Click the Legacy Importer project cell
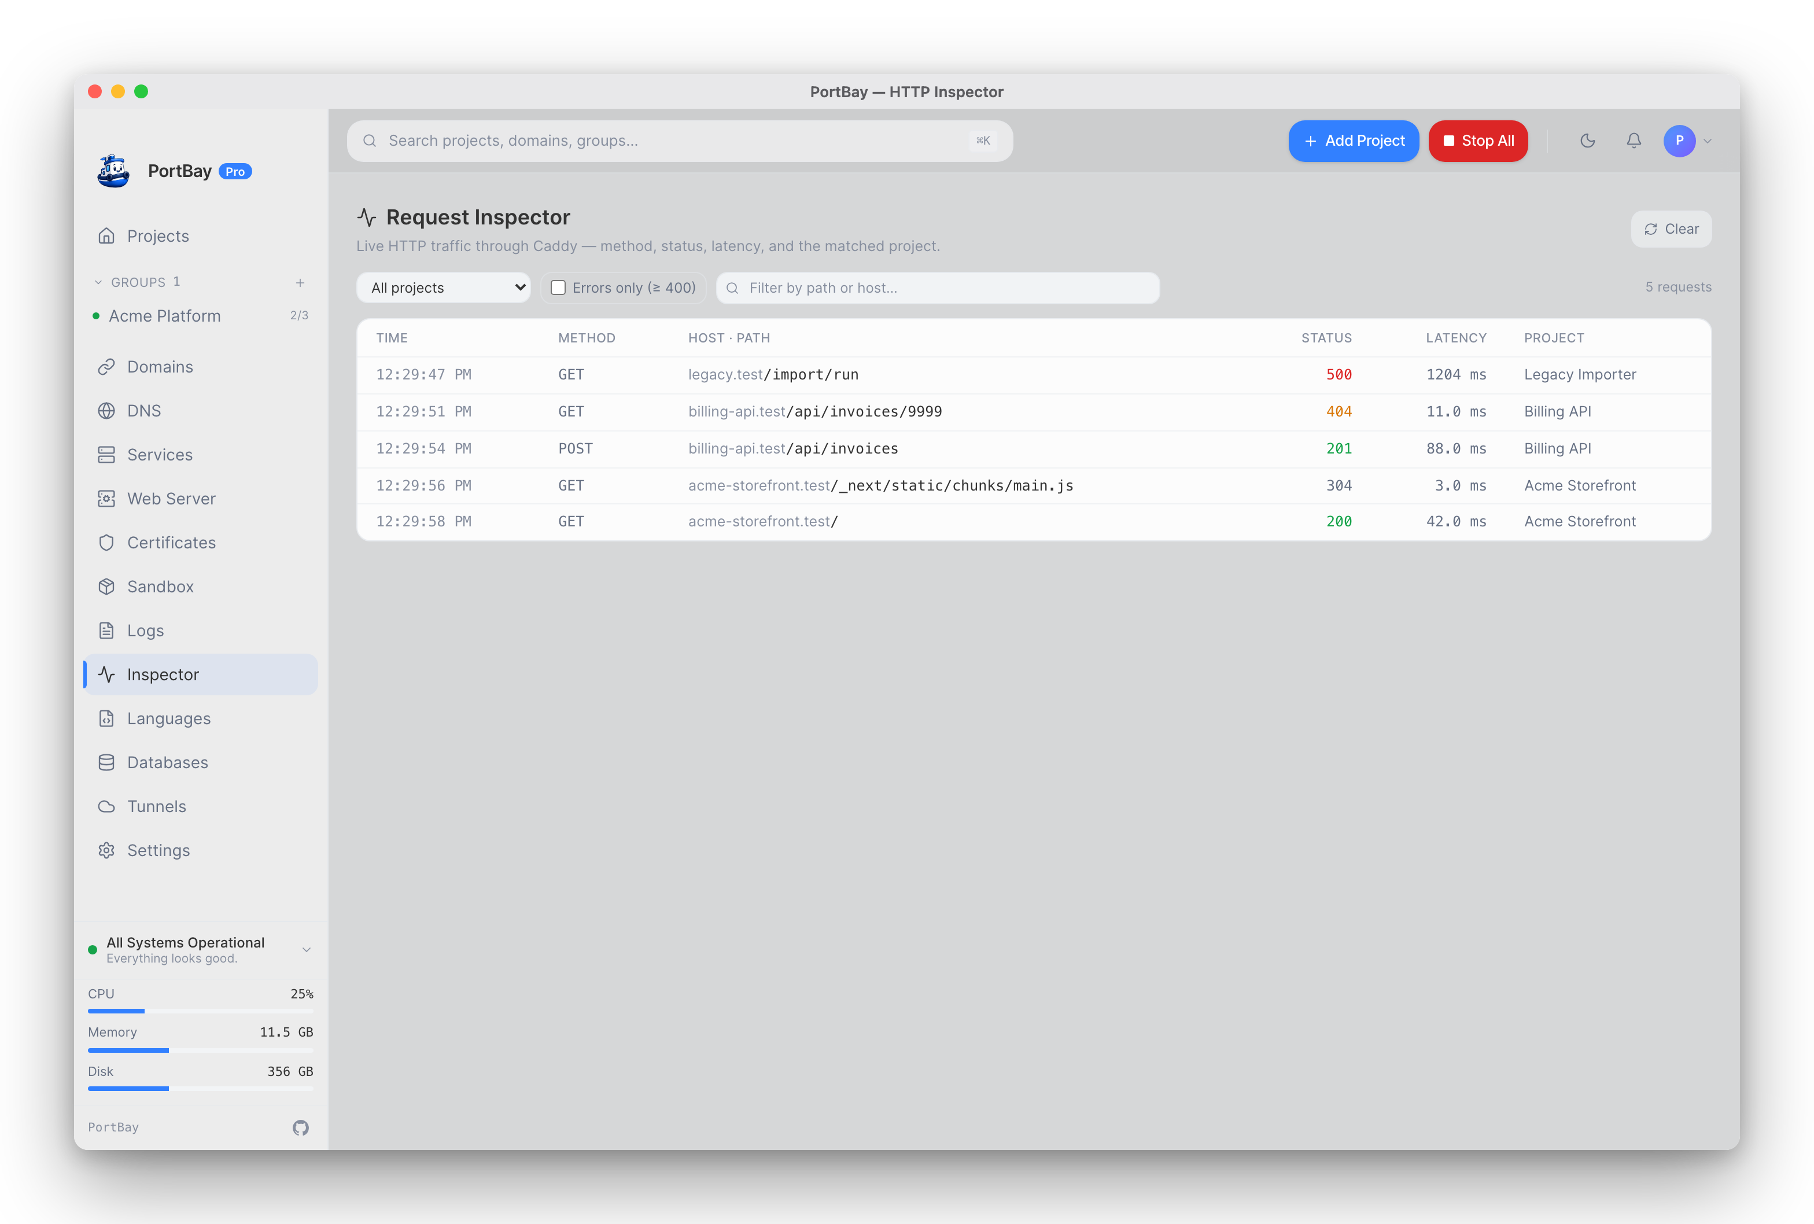 pos(1580,375)
